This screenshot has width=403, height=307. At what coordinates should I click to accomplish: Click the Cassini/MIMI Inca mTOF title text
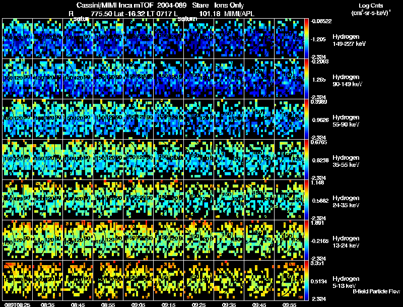115,5
